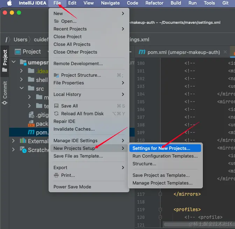This screenshot has width=235, height=229.
Task: Expand the New submenu arrow
Action: click(x=123, y=14)
